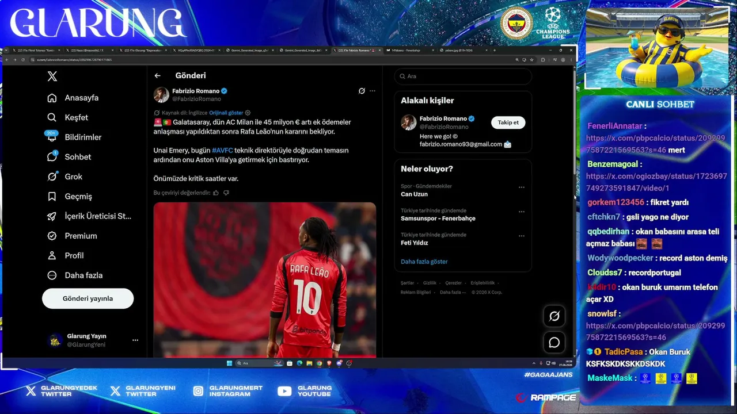Image resolution: width=737 pixels, height=414 pixels.
Task: Open Sohbet messages
Action: tap(69, 157)
